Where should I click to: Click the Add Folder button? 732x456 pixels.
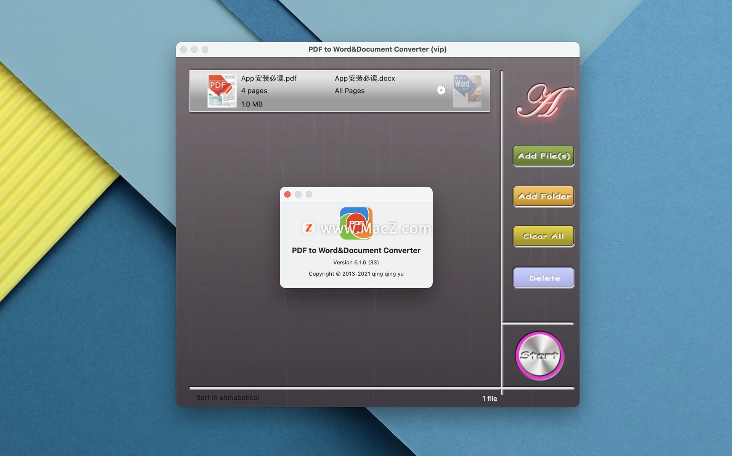pyautogui.click(x=543, y=196)
